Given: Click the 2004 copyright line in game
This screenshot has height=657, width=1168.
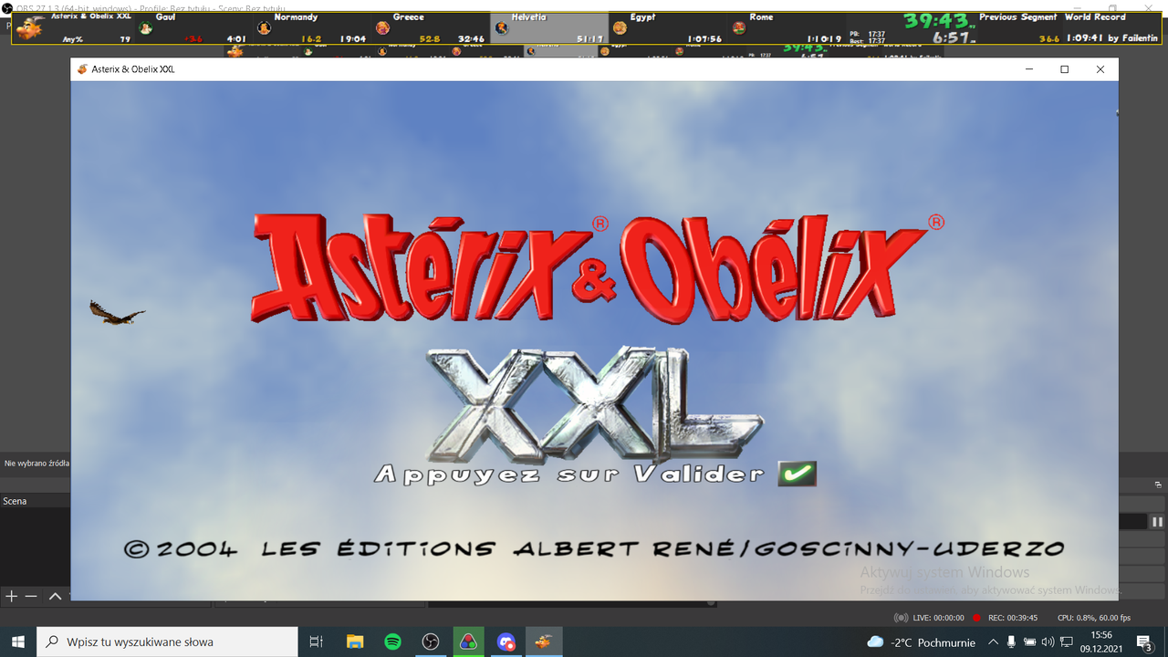Looking at the screenshot, I should pyautogui.click(x=595, y=548).
